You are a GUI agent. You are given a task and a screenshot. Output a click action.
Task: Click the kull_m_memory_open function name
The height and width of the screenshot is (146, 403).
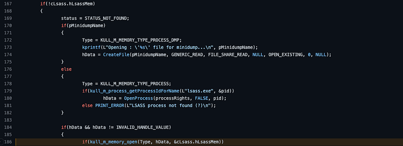click(114, 142)
